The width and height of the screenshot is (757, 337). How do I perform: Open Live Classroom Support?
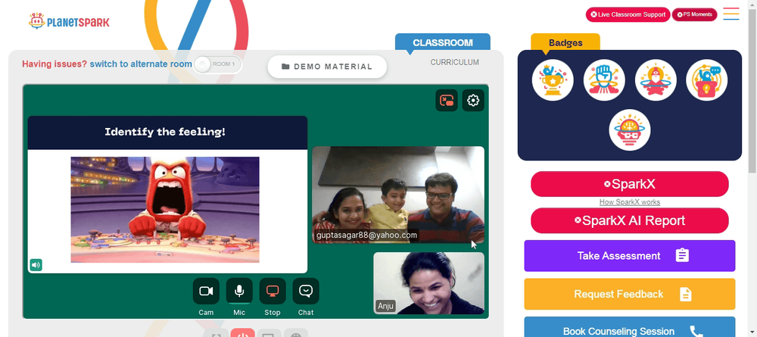pyautogui.click(x=628, y=14)
